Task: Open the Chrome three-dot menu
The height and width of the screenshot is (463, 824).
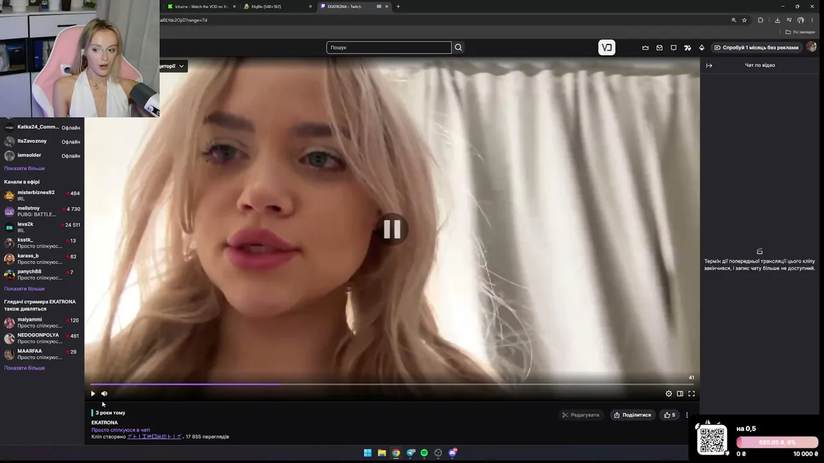Action: 812,20
